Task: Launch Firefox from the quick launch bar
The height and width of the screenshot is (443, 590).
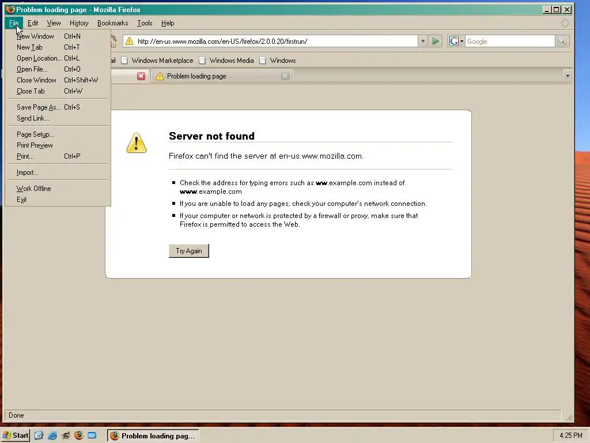Action: tap(78, 436)
